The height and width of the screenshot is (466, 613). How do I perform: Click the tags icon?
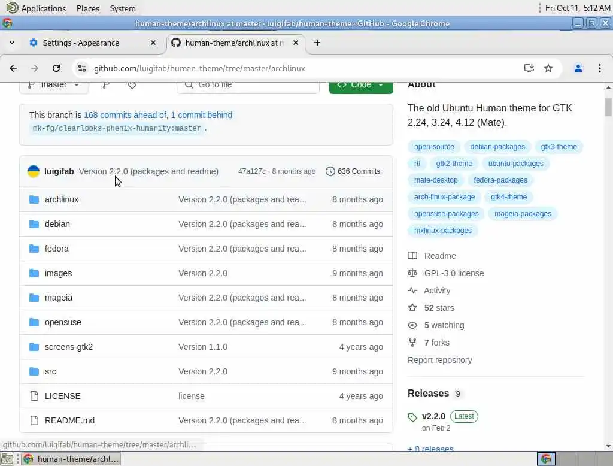[132, 85]
